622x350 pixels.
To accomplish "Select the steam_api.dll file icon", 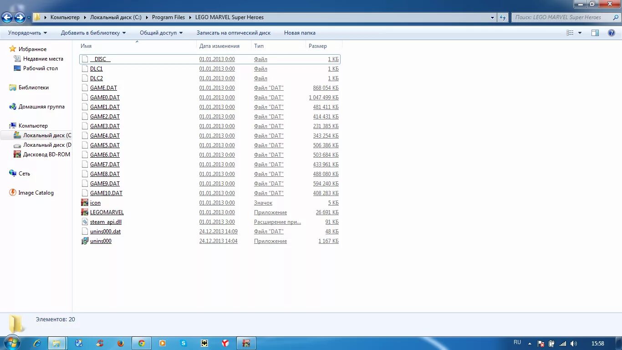I will point(85,222).
